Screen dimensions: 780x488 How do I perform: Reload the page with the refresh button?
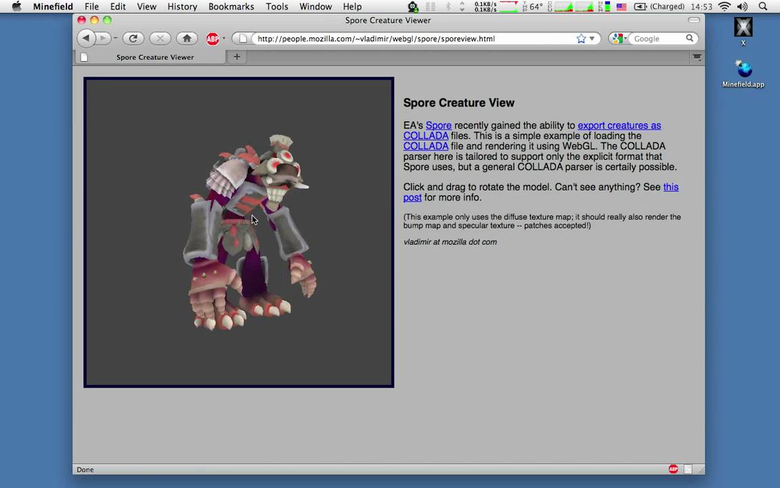point(133,39)
